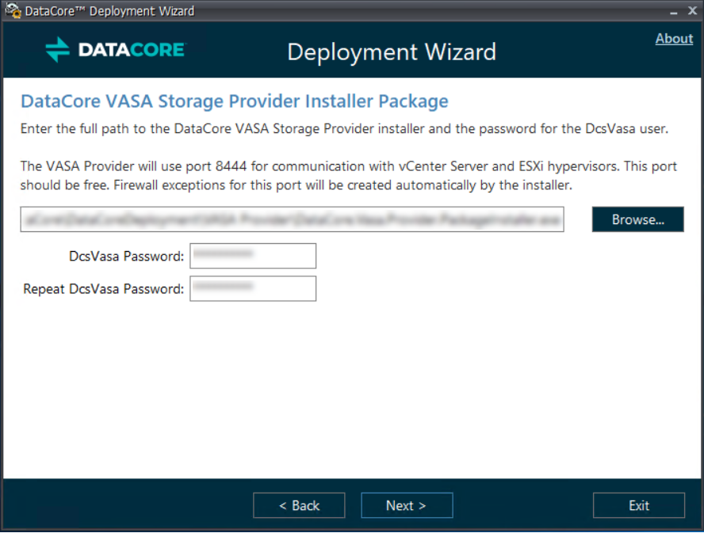The image size is (704, 533).
Task: Focus the DcsVasa Password field
Action: (x=253, y=256)
